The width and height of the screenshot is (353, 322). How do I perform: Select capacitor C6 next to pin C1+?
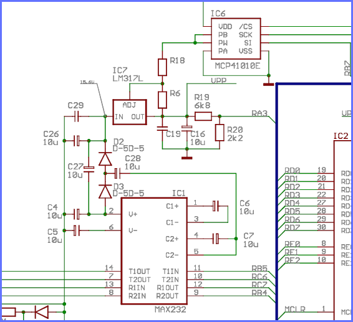(x=216, y=206)
